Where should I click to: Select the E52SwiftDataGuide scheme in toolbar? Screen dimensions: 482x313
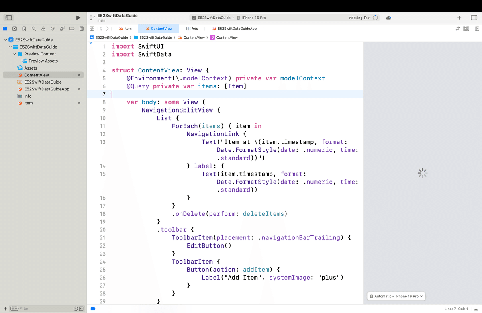pos(211,18)
